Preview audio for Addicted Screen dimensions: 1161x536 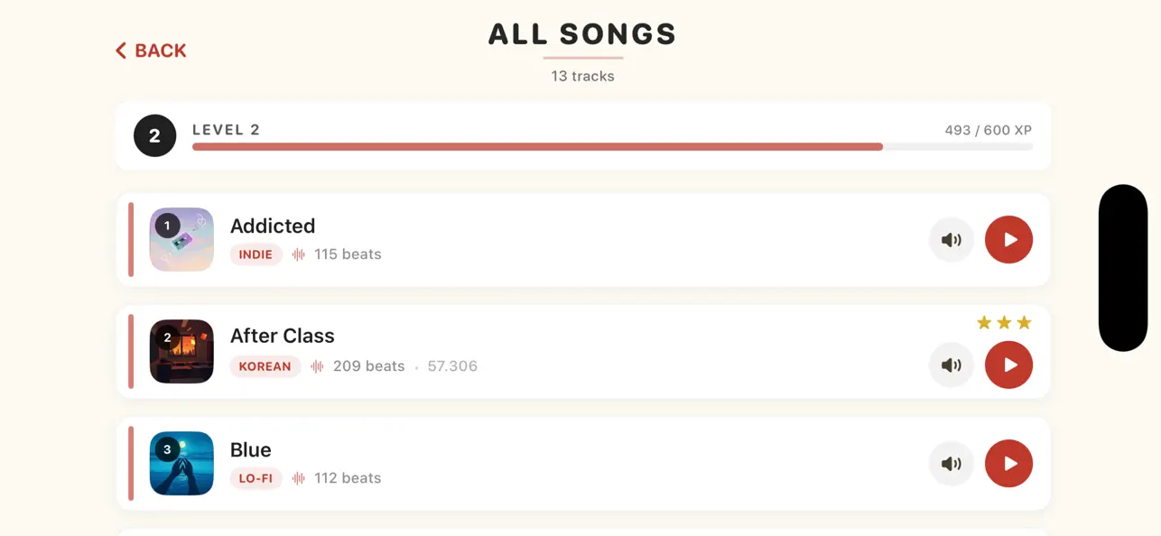coord(952,240)
